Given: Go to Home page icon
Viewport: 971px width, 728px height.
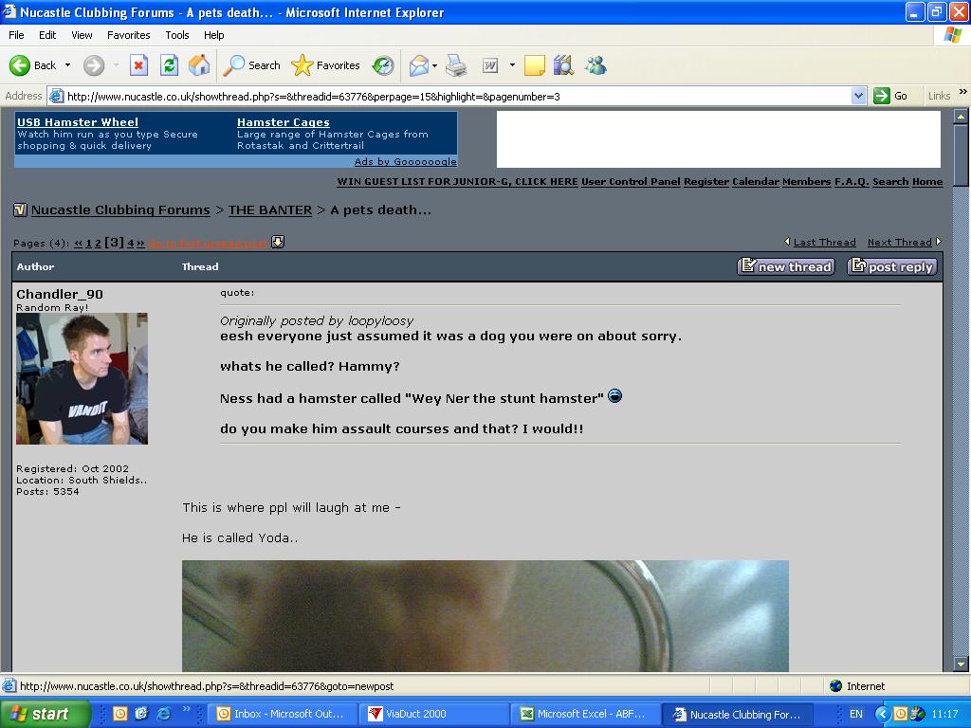Looking at the screenshot, I should 199,65.
